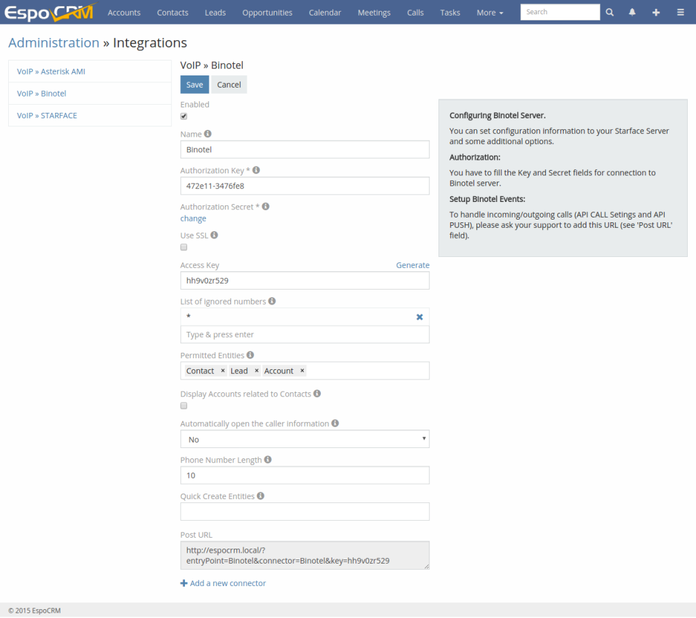Click the Authorization Key input field
This screenshot has height=618, width=696.
point(304,186)
